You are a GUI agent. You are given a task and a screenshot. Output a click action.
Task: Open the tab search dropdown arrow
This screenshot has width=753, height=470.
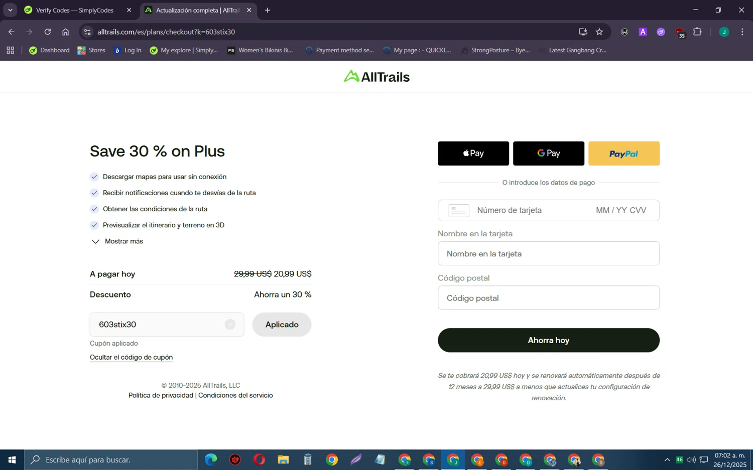[10, 10]
